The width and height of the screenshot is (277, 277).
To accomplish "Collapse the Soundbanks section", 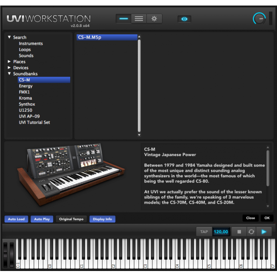I will tap(9, 73).
